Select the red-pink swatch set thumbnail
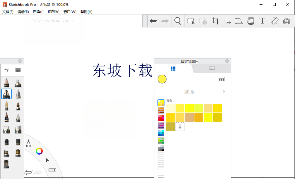This screenshot has width=295, height=179. [x=161, y=118]
